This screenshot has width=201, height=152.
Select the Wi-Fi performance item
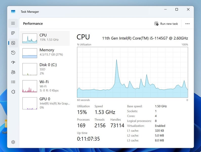pyautogui.click(x=45, y=86)
